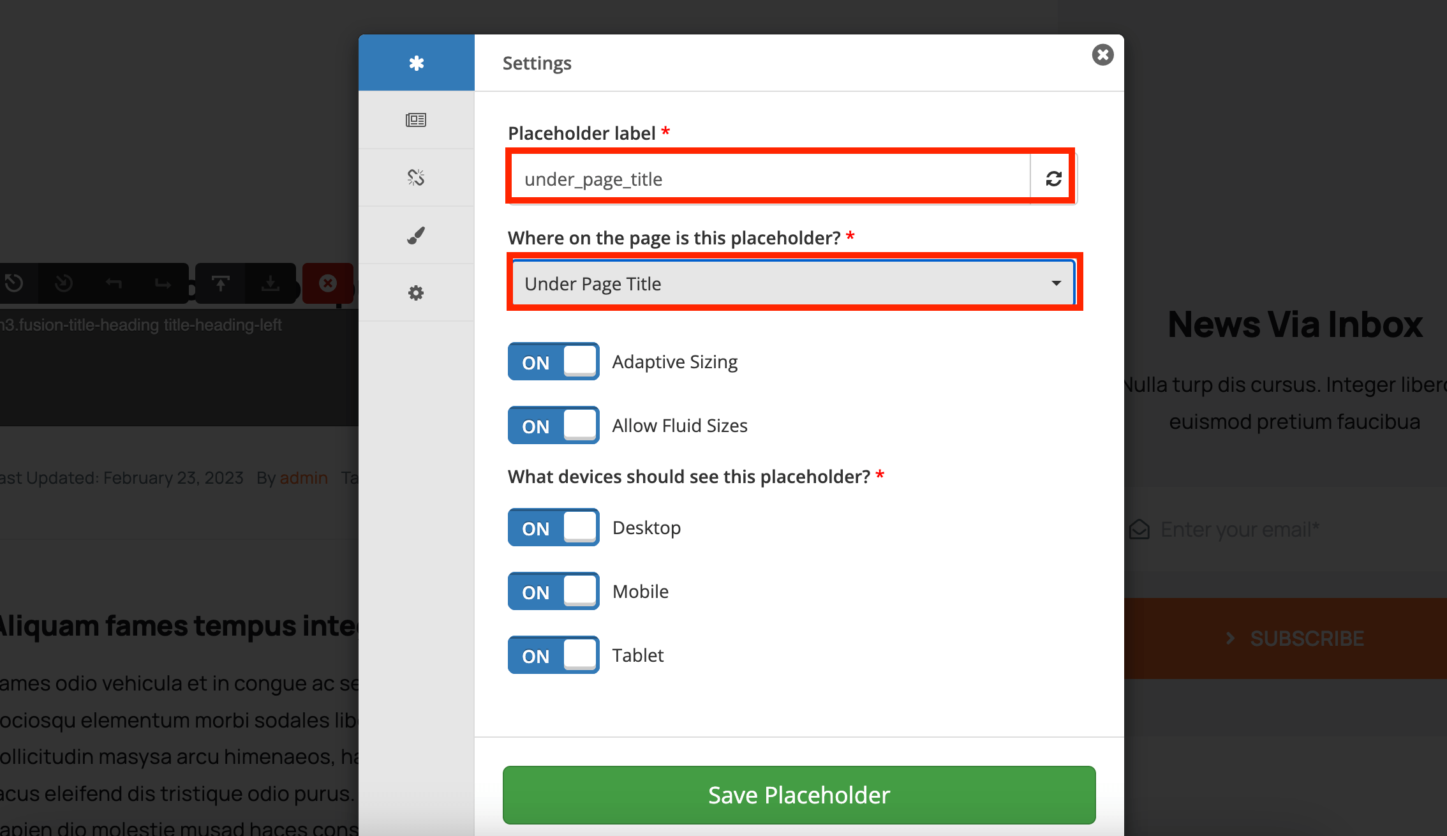The image size is (1447, 836).
Task: Click the News Via Inbox heading
Action: pyautogui.click(x=1295, y=324)
